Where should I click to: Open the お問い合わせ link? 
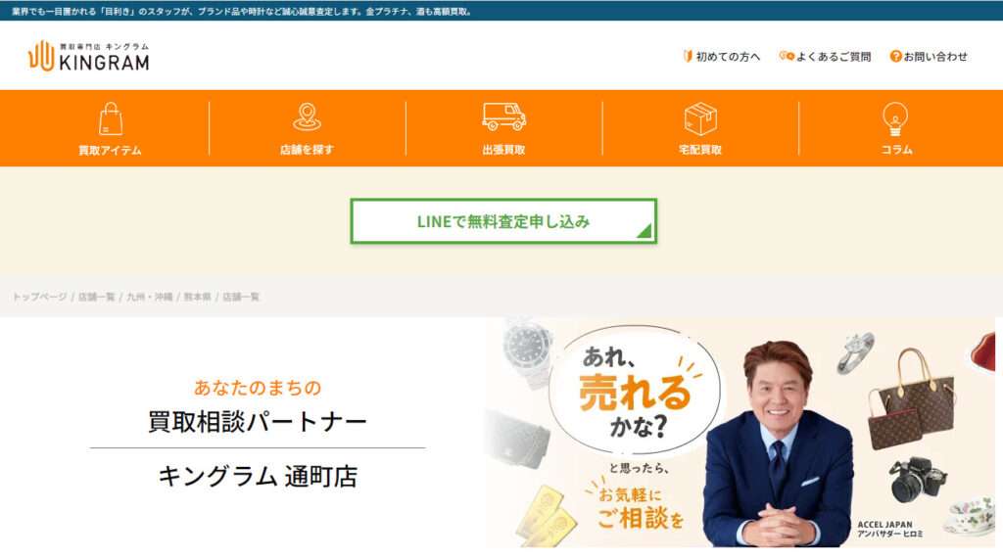pyautogui.click(x=935, y=56)
